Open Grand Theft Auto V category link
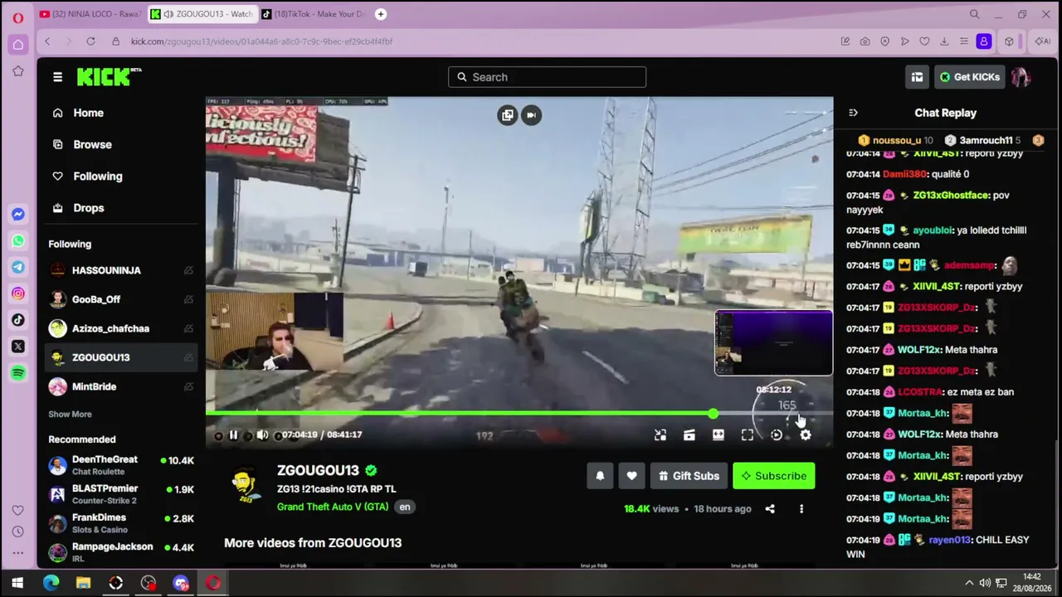The width and height of the screenshot is (1062, 597). (333, 507)
